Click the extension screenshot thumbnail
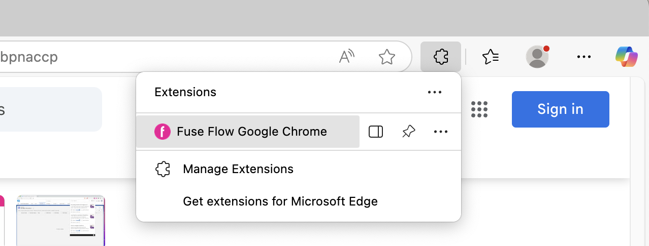The image size is (649, 246). pos(61,220)
